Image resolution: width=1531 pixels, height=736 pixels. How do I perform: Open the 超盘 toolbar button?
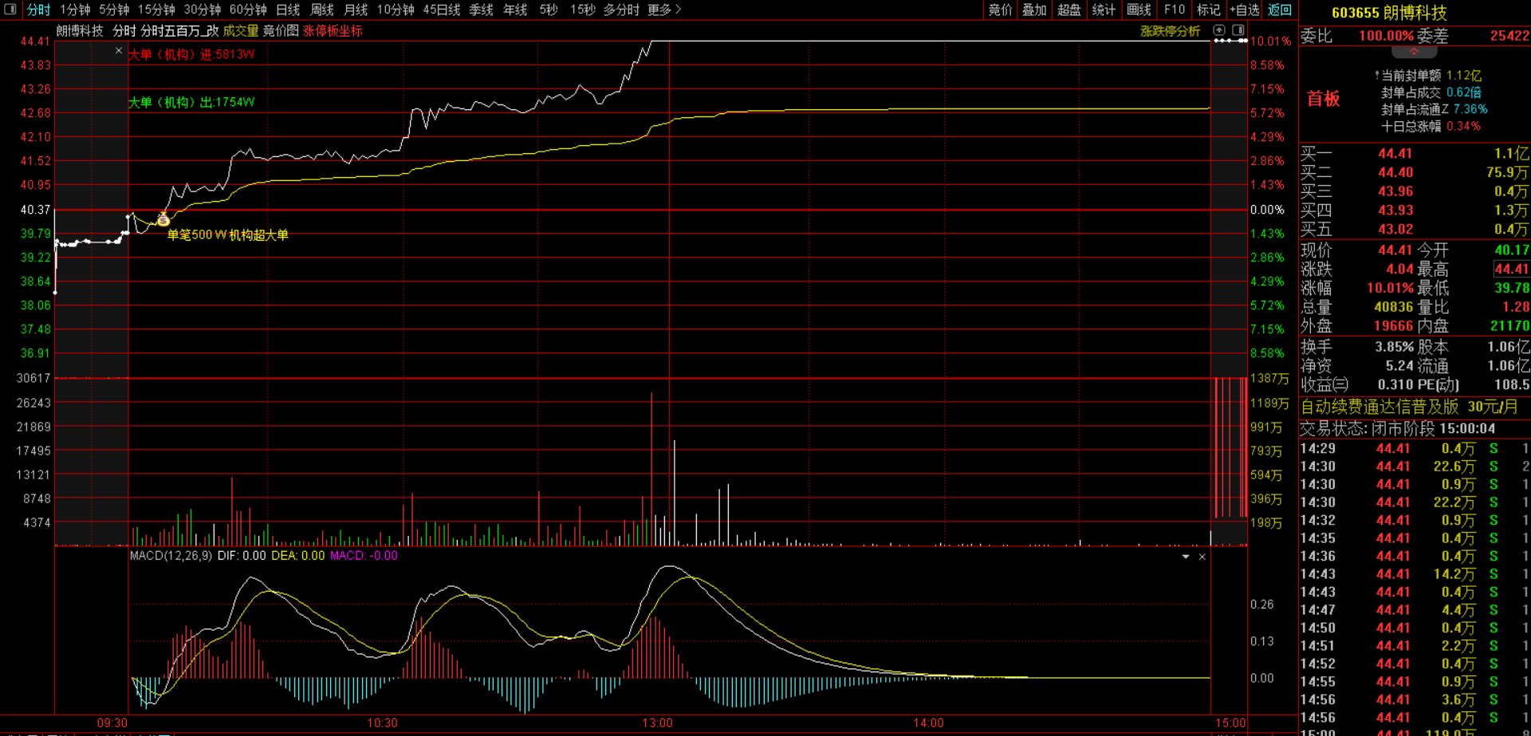[1069, 10]
